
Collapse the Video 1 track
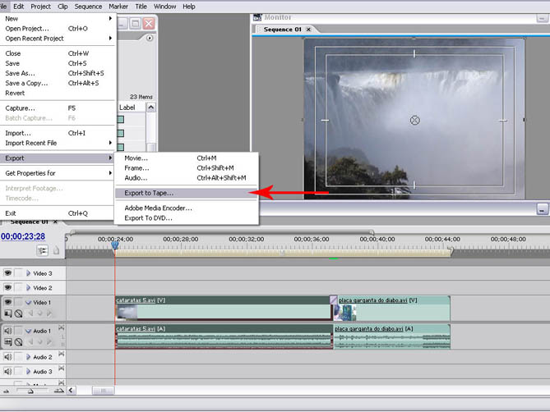[x=27, y=303]
